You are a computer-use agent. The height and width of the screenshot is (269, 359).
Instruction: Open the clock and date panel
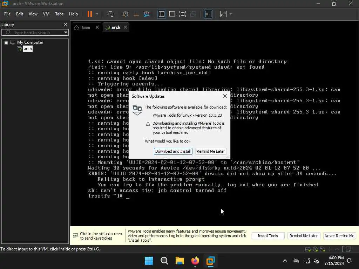click(x=334, y=261)
